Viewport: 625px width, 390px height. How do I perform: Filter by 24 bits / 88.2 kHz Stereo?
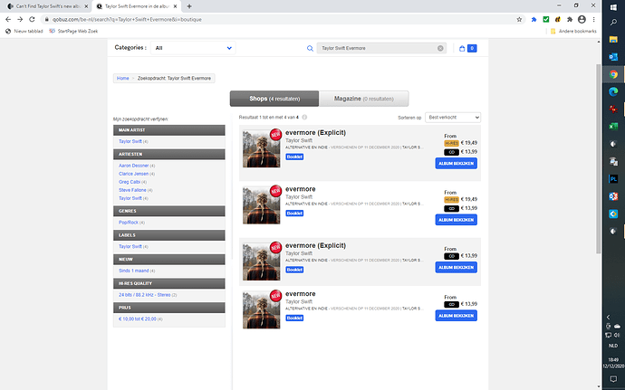tap(144, 295)
